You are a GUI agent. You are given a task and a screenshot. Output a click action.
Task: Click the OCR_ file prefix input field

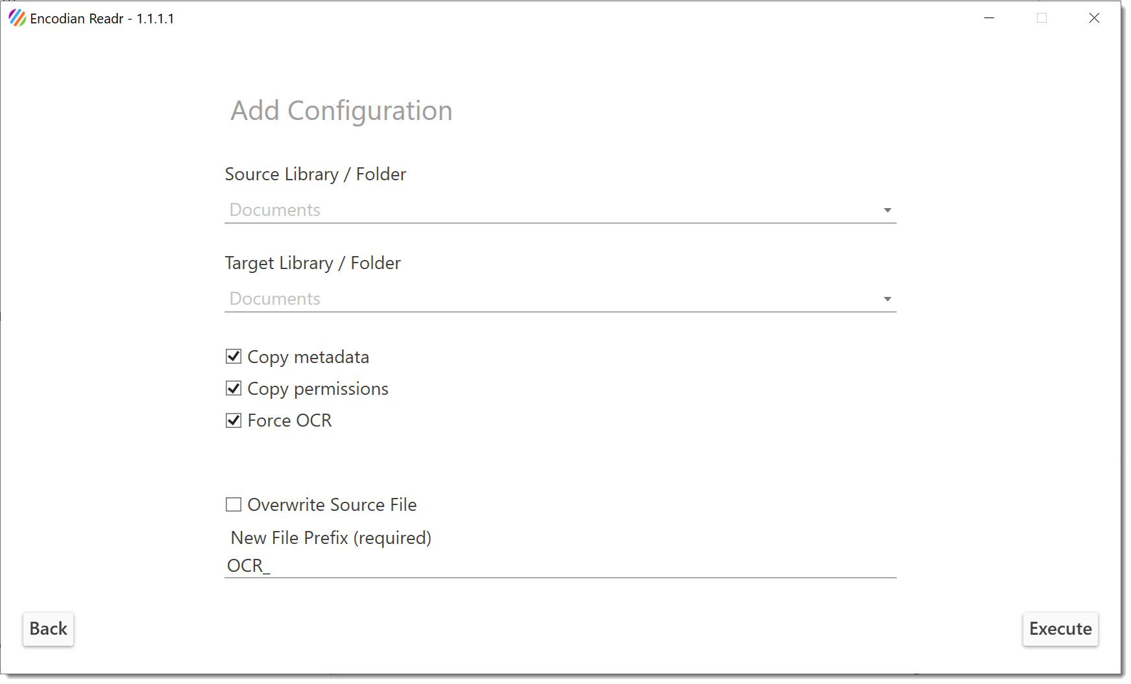[561, 565]
